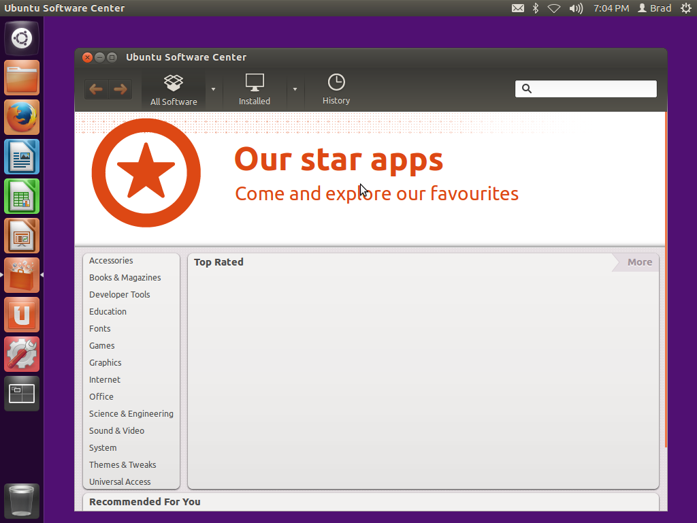Screen dimensions: 697x523
Task: Open LibreOffice Calc from the launcher
Action: pos(22,196)
